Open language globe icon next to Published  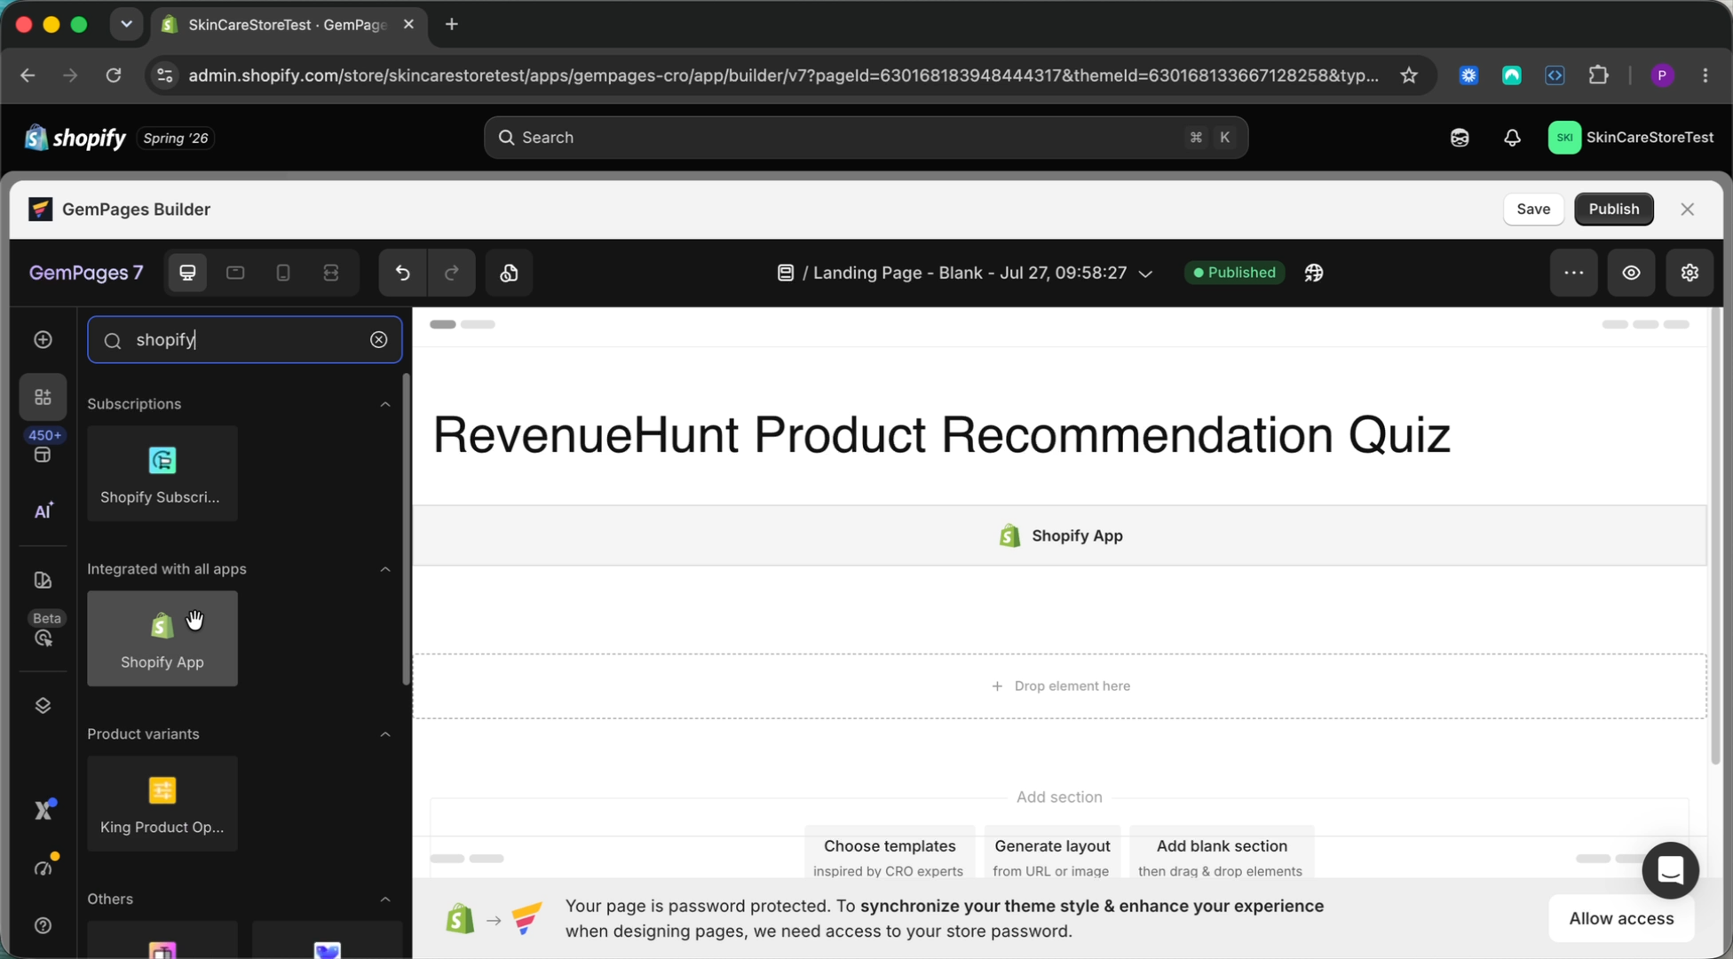click(x=1314, y=273)
